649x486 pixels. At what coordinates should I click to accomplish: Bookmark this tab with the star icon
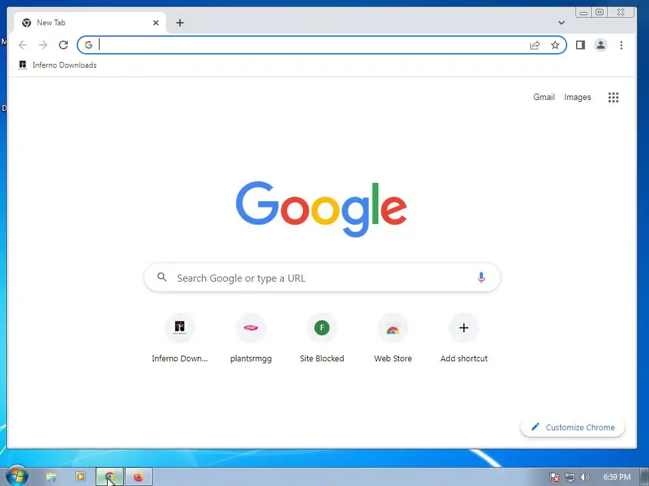pyautogui.click(x=555, y=45)
